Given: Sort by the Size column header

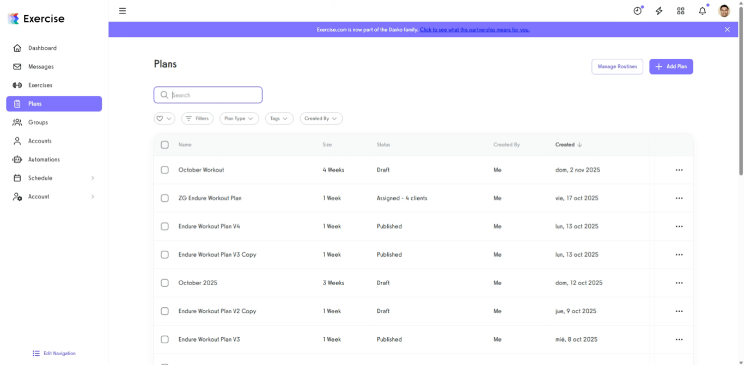Looking at the screenshot, I should click(x=327, y=145).
